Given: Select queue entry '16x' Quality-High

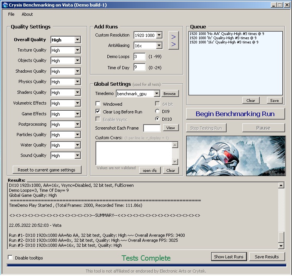Looking at the screenshot, I should (x=224, y=42).
